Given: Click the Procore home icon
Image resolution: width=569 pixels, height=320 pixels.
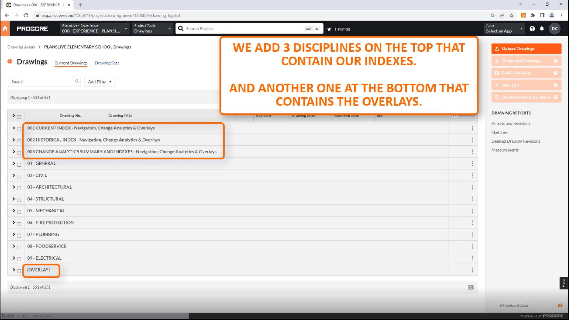Looking at the screenshot, I should pyautogui.click(x=5, y=29).
